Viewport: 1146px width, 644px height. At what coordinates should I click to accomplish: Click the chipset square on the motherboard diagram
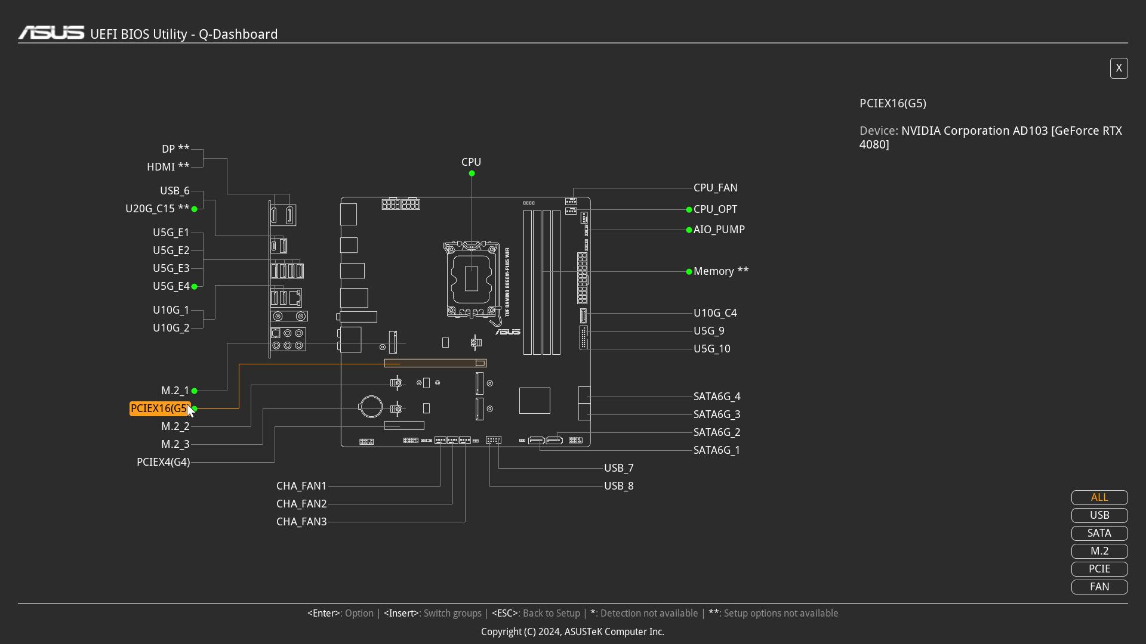(x=535, y=401)
